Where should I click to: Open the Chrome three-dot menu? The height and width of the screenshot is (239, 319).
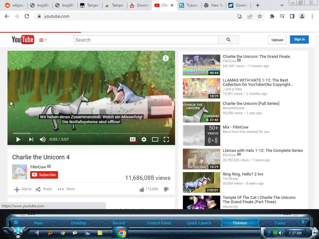point(312,16)
